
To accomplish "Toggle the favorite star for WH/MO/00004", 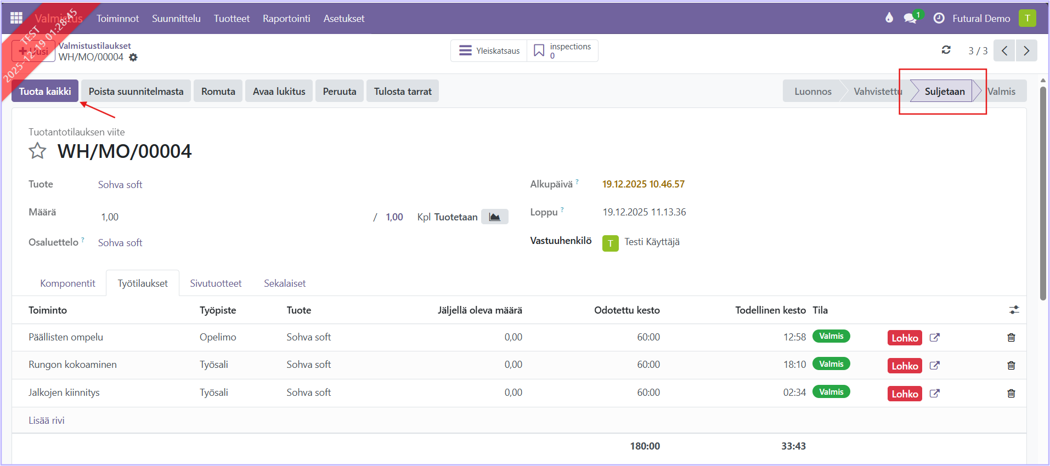I will point(37,151).
